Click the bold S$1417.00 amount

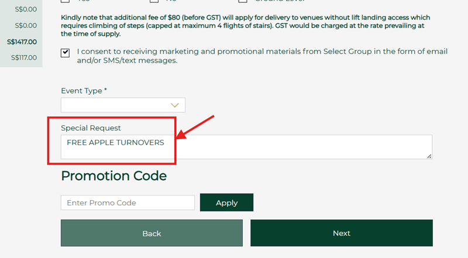click(x=22, y=42)
